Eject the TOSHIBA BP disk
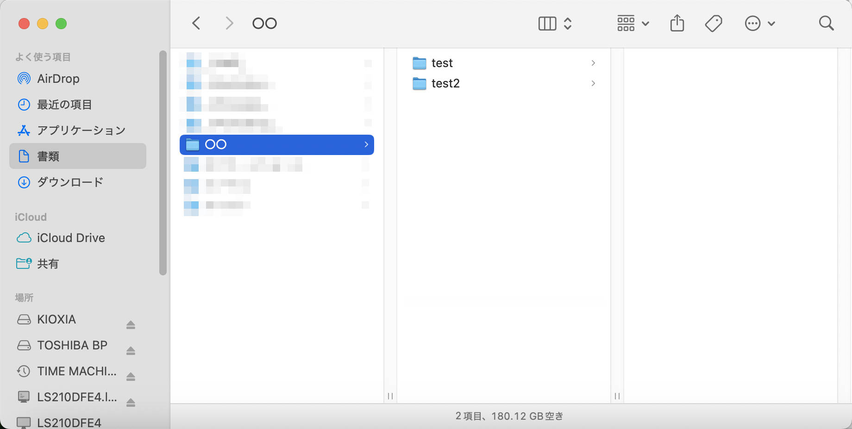Image resolution: width=852 pixels, height=429 pixels. click(x=130, y=350)
